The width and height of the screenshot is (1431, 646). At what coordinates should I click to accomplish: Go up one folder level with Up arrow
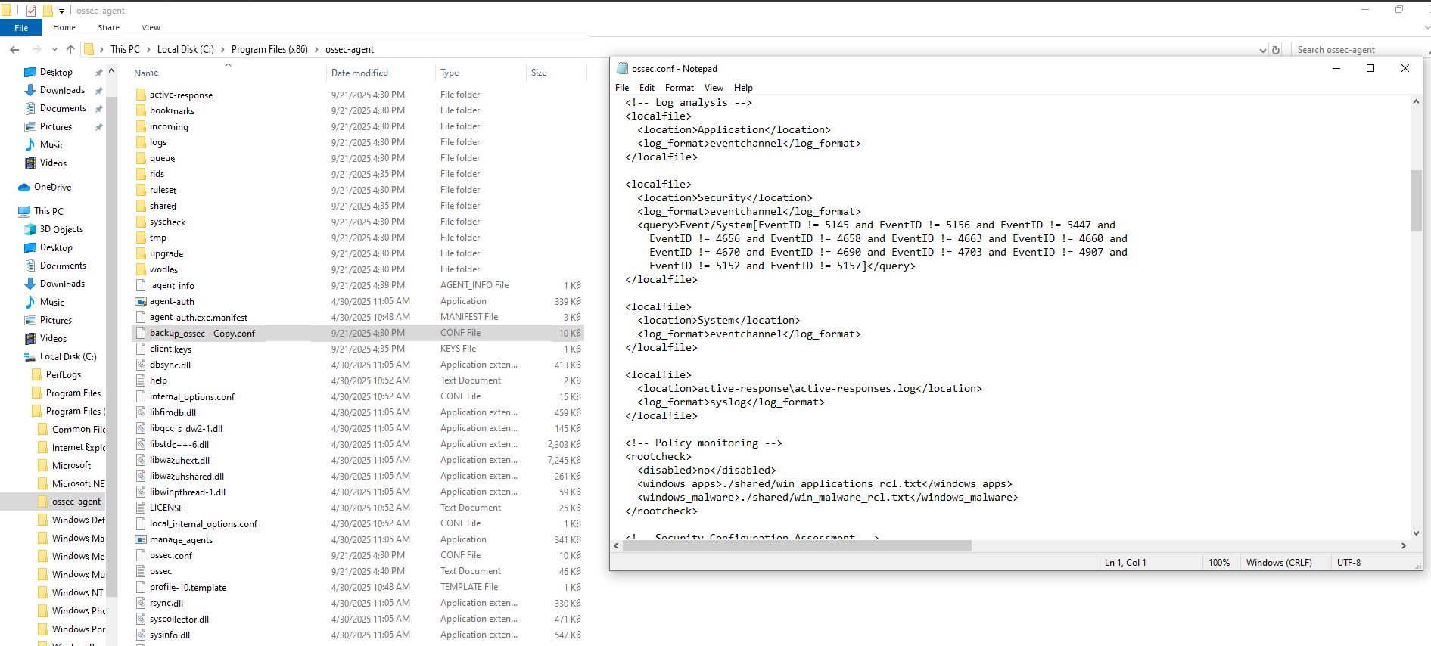click(70, 50)
